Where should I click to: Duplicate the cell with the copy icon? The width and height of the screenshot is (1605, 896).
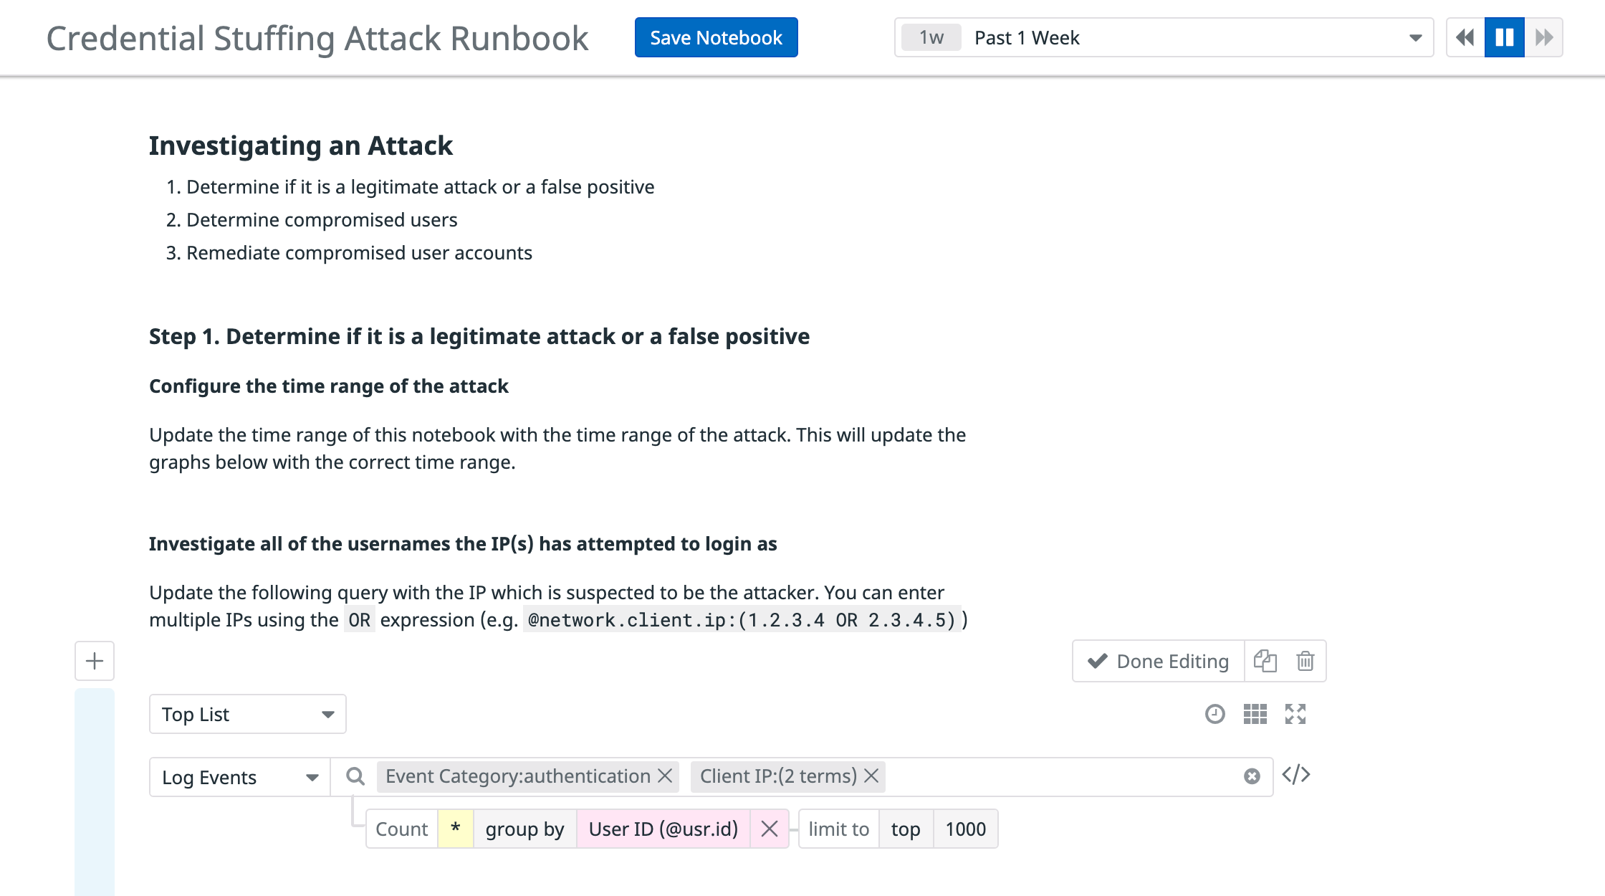[1266, 661]
